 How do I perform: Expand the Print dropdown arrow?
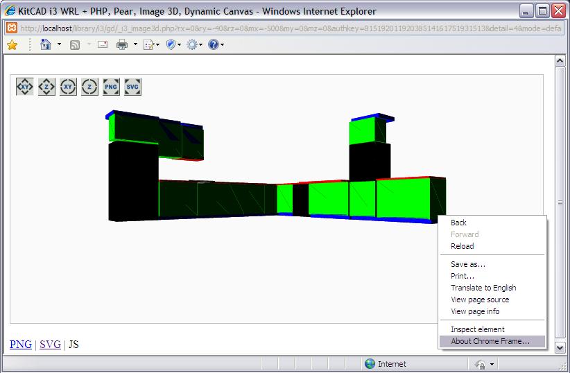[x=136, y=44]
